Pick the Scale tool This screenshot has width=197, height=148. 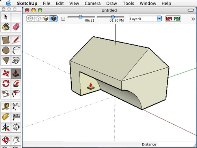coord(6,94)
